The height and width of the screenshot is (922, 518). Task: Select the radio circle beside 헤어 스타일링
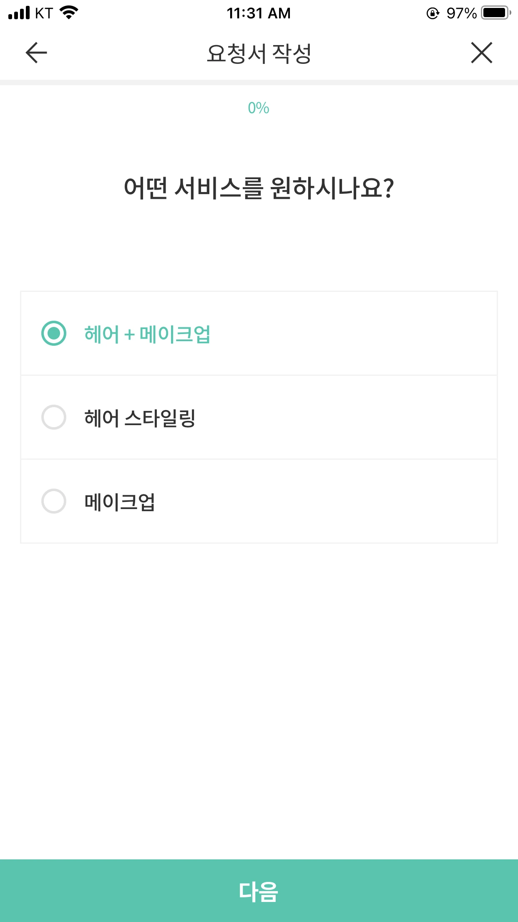[54, 417]
